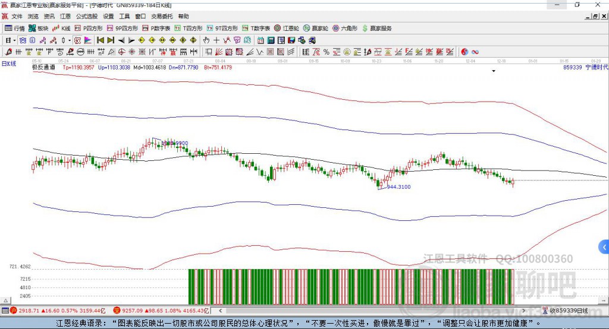Select the red fan lines tool
This screenshot has height=329, width=609.
pos(219,52)
